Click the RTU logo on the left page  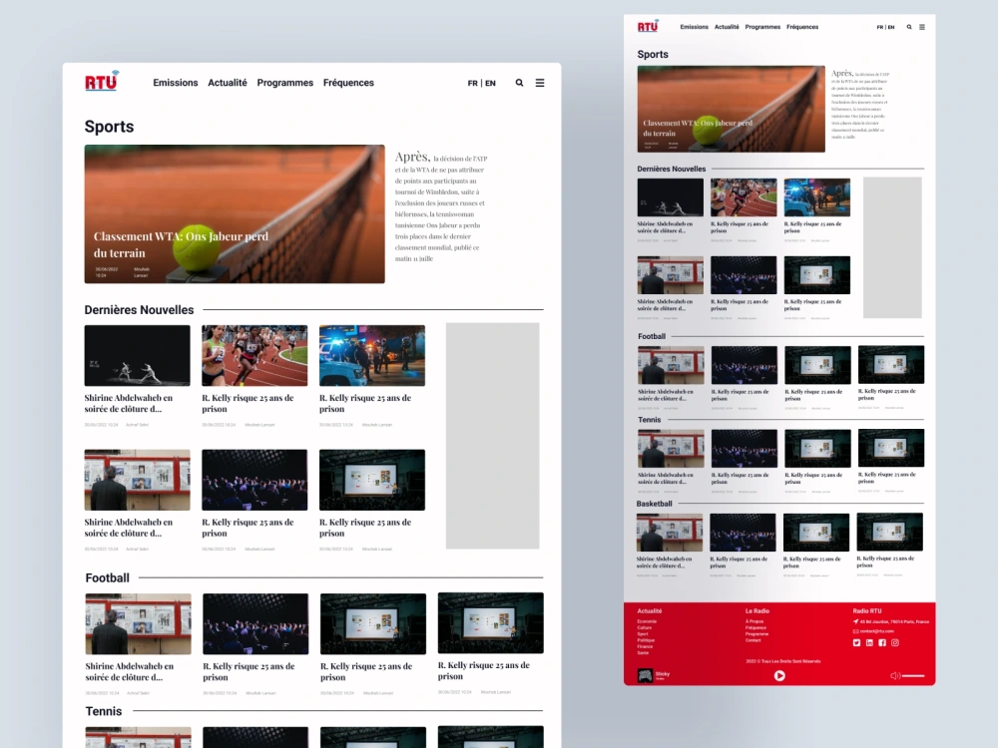coord(101,81)
